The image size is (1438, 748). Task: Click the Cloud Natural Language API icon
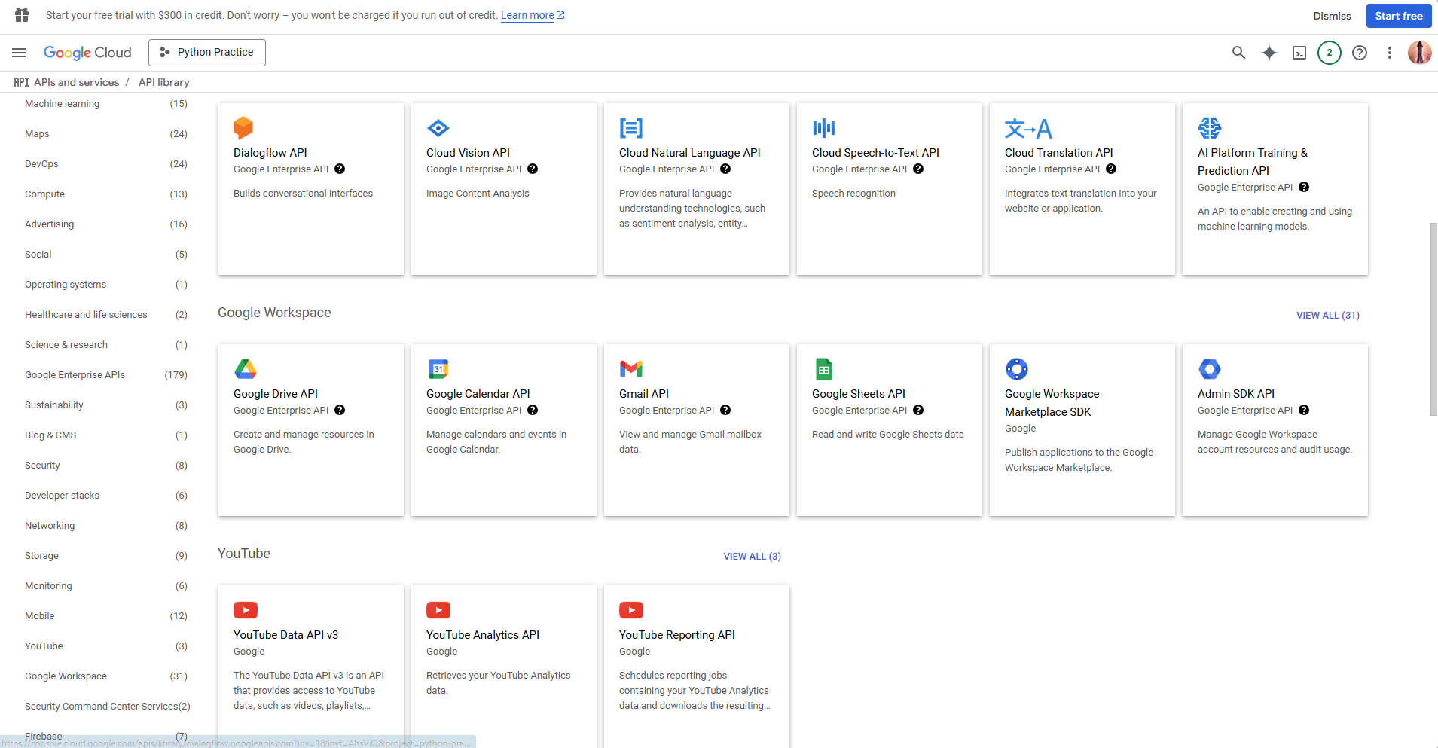(x=631, y=128)
